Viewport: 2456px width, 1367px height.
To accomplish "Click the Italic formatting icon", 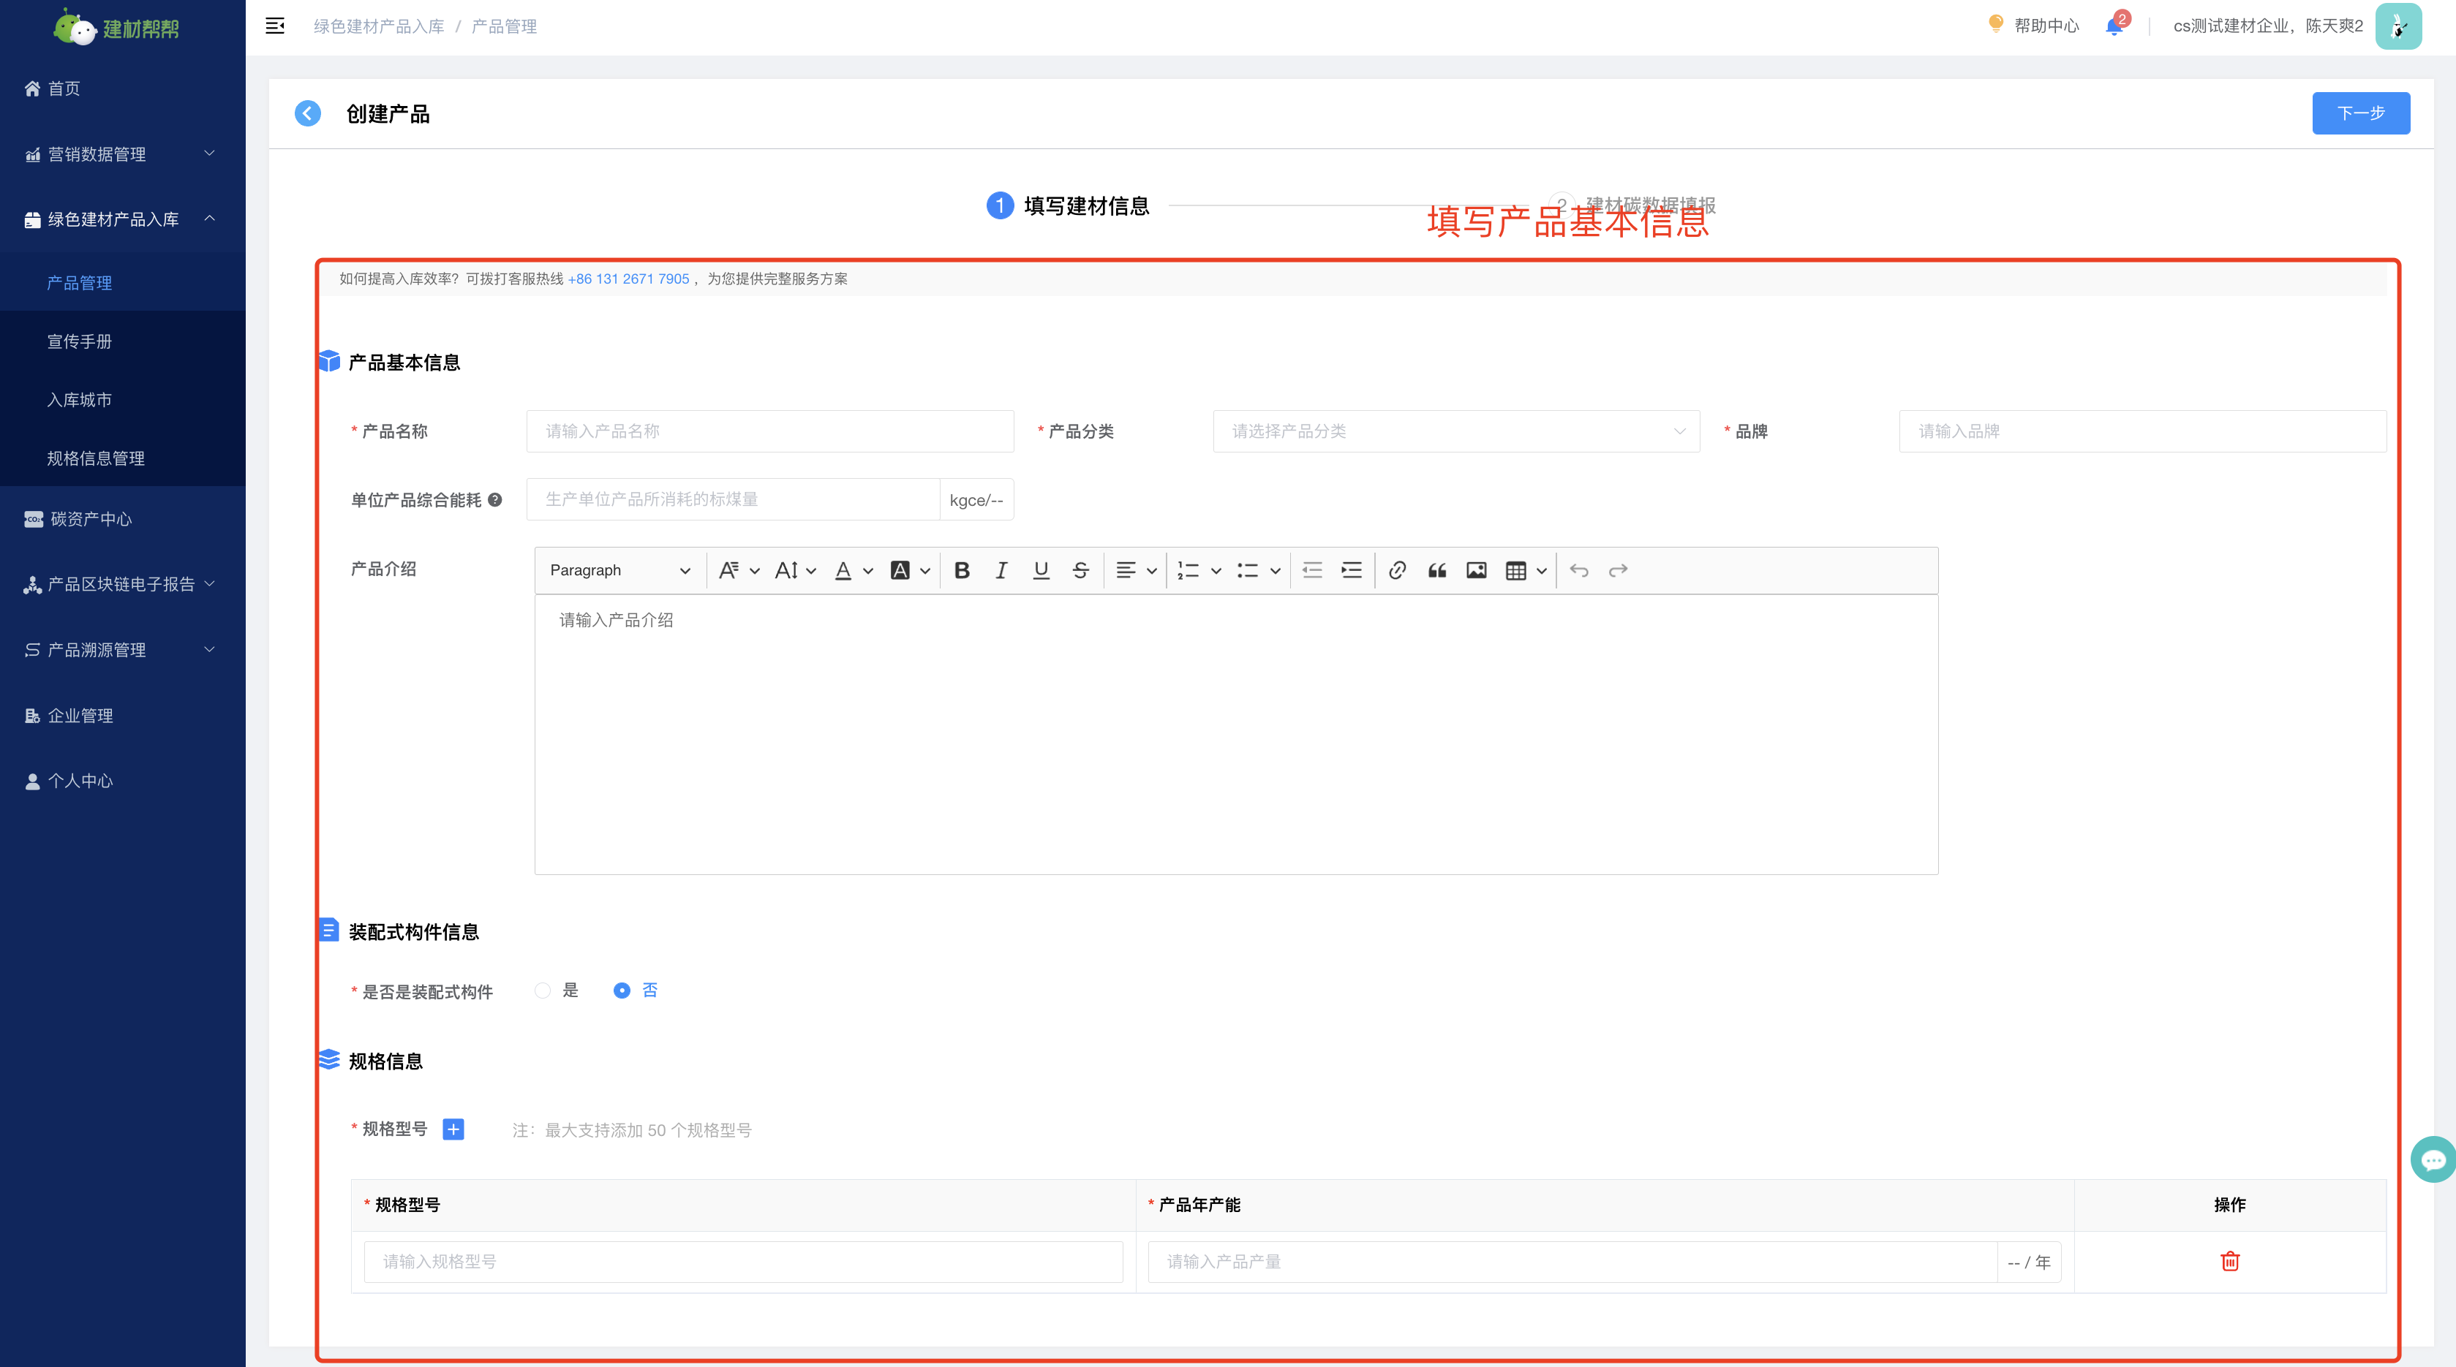I will click(x=1001, y=571).
